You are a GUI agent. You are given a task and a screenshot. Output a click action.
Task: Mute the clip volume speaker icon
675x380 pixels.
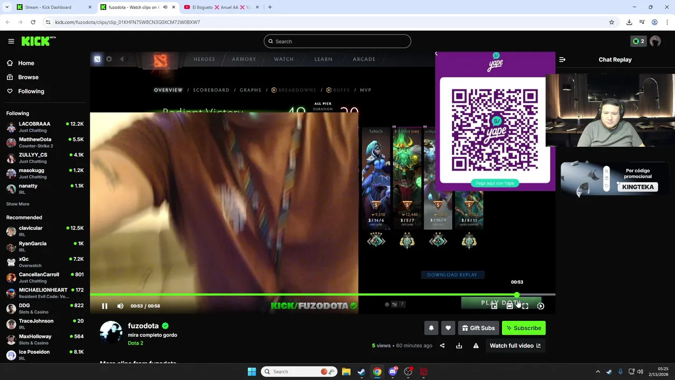point(120,306)
